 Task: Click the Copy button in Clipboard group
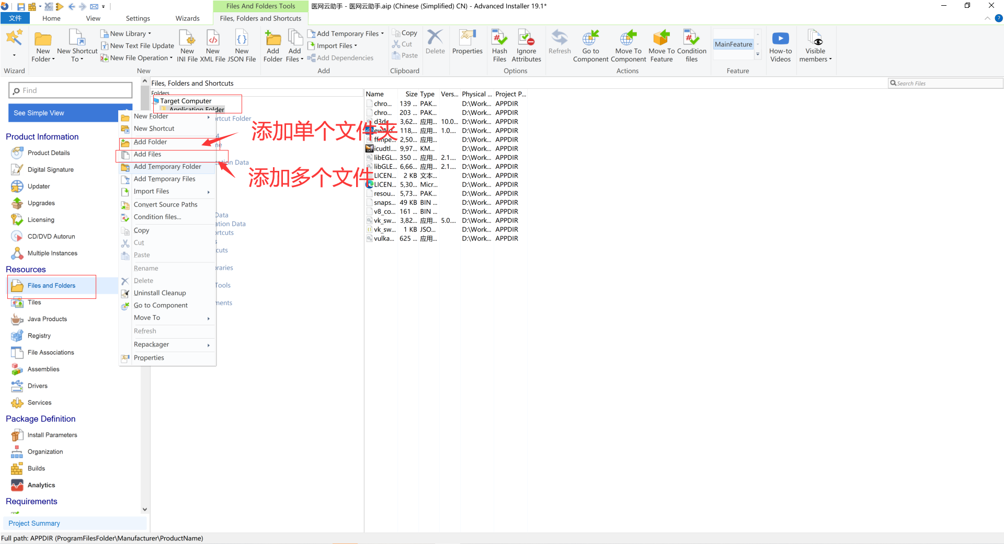405,33
